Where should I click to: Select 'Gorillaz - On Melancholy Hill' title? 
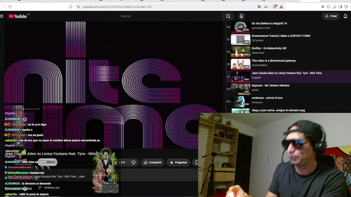coord(269,48)
